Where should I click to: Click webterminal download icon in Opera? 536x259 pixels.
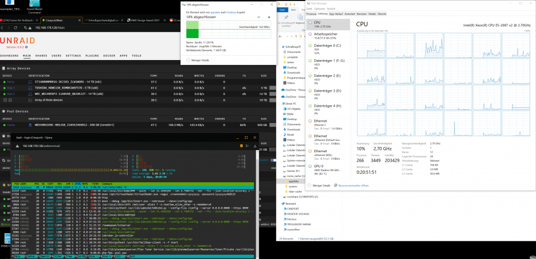[x=255, y=146]
